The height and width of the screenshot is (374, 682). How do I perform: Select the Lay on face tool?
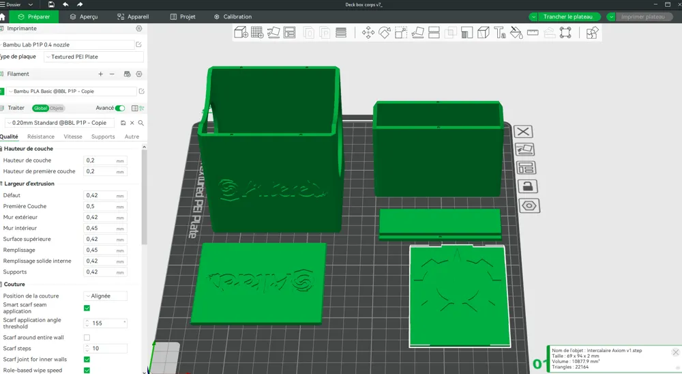click(x=417, y=32)
